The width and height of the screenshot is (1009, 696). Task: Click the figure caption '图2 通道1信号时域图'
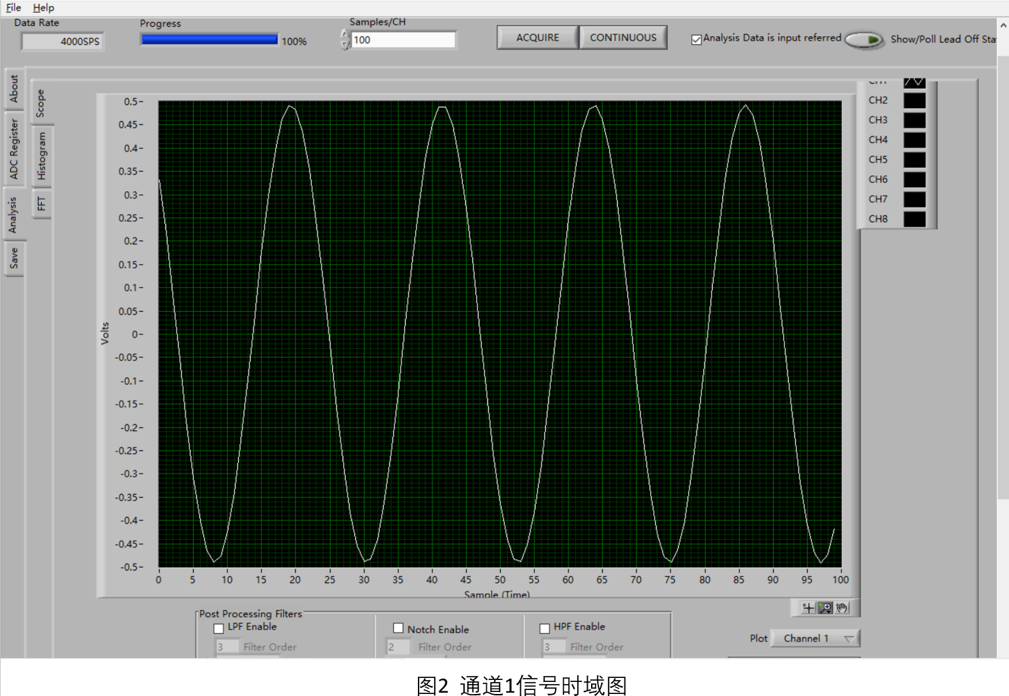coord(522,685)
